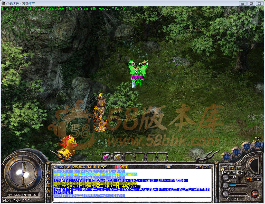This screenshot has width=265, height=204.
Task: Toggle the shout channel icon on left strip
Action: coord(49,172)
